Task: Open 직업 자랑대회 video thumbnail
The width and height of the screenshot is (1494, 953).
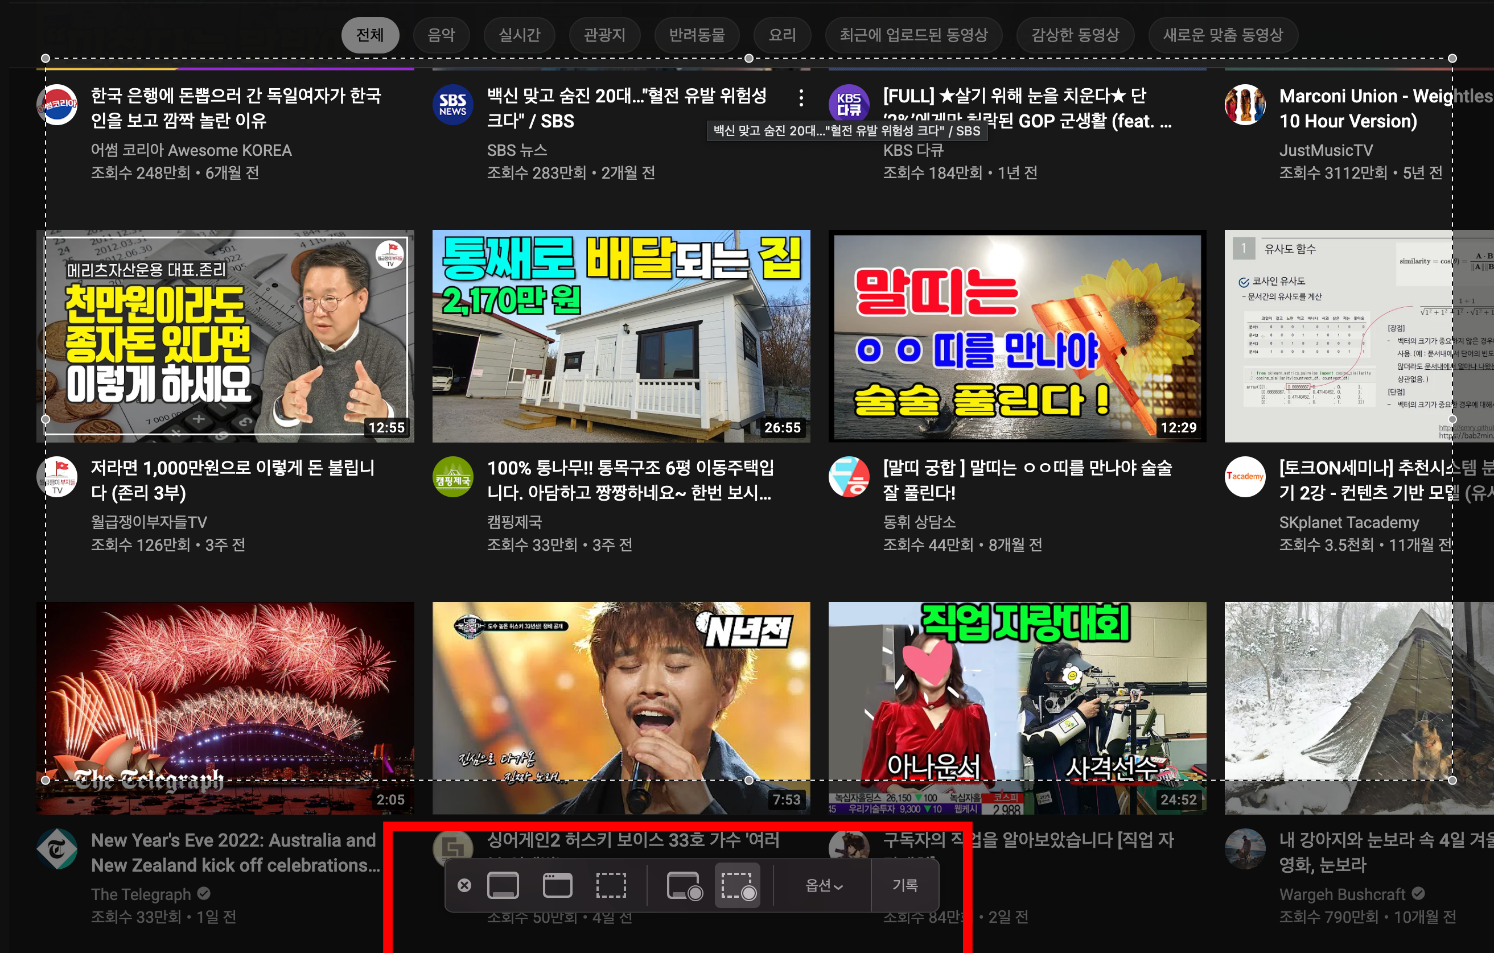Action: tap(1018, 708)
